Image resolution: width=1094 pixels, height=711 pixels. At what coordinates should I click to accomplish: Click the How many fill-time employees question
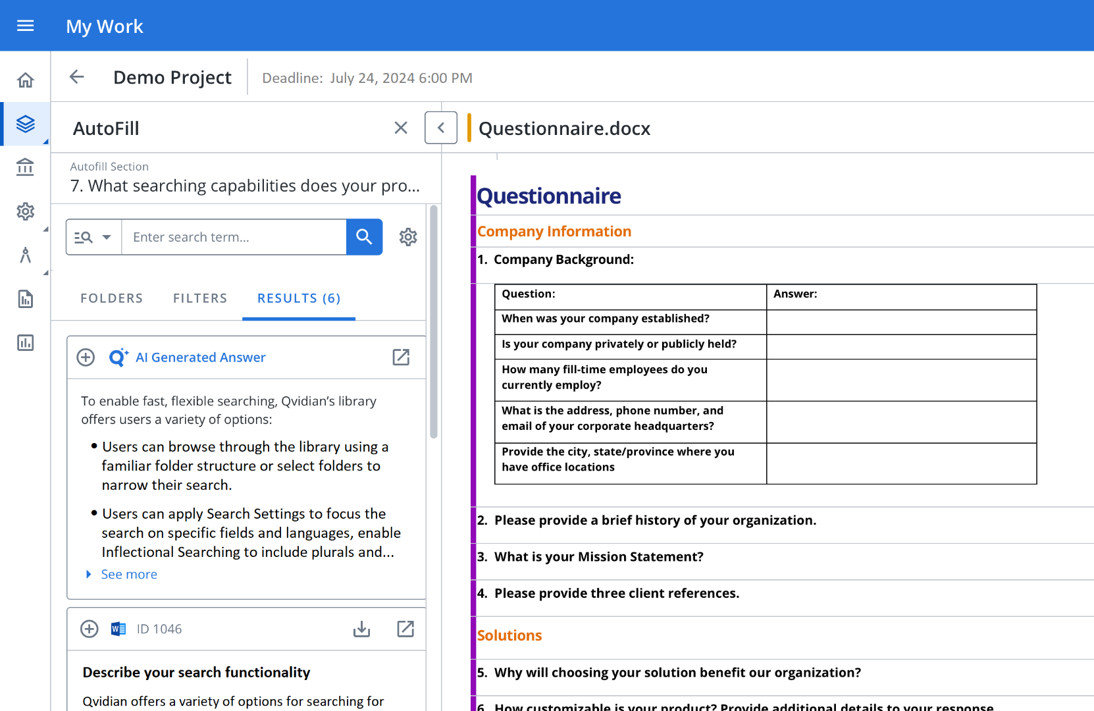pyautogui.click(x=631, y=380)
